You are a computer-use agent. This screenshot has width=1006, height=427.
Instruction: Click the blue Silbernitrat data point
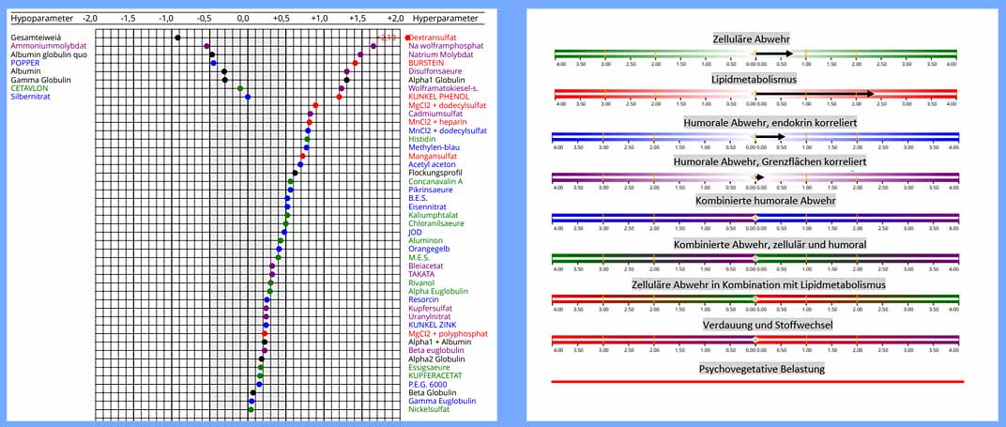point(248,97)
